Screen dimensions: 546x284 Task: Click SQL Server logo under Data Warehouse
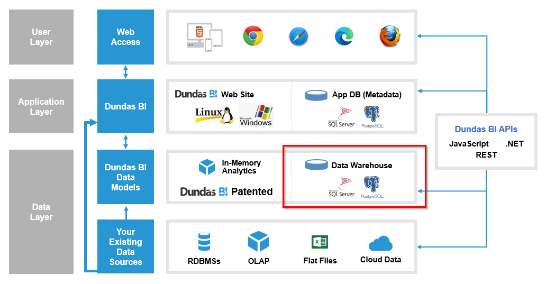[342, 187]
